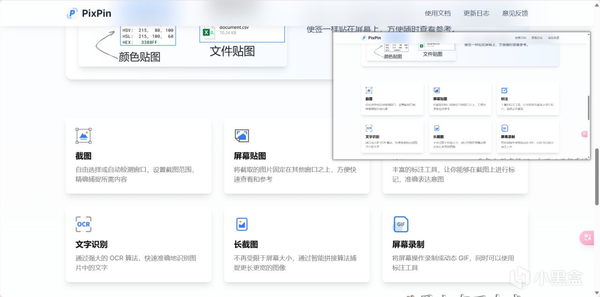
Task: Click the OCR icon inside the pinned image
Action: 369,128
